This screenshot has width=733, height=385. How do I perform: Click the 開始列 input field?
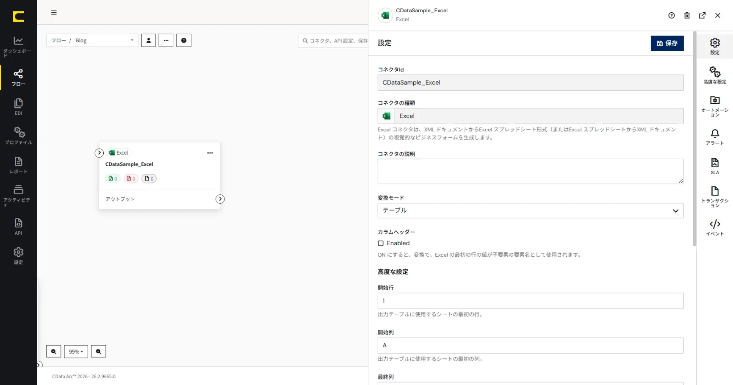[x=531, y=345]
